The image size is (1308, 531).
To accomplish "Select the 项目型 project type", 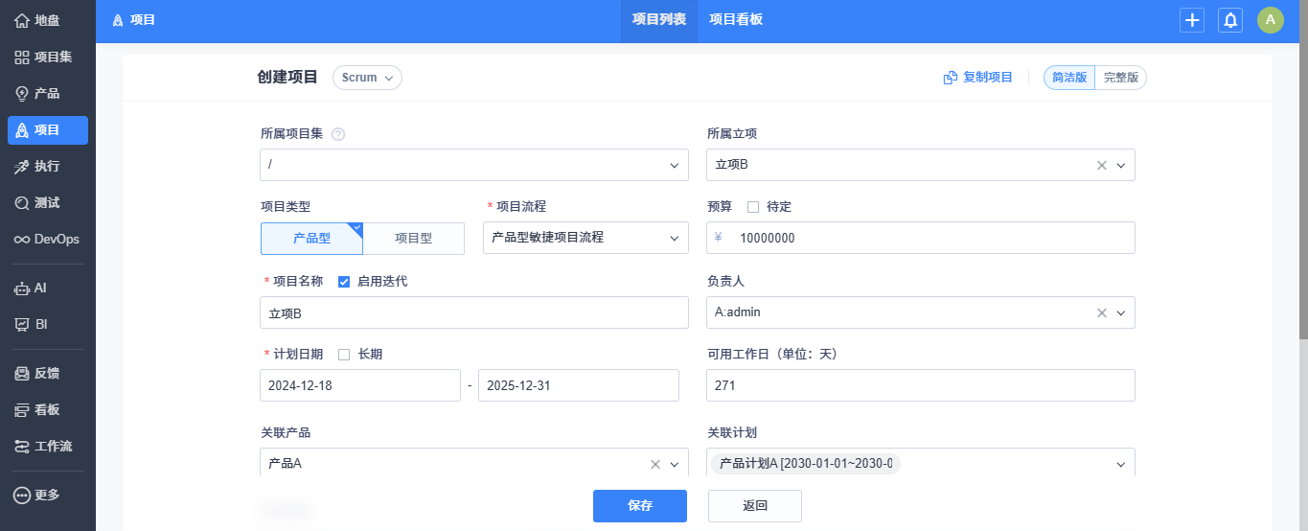I will tap(414, 239).
